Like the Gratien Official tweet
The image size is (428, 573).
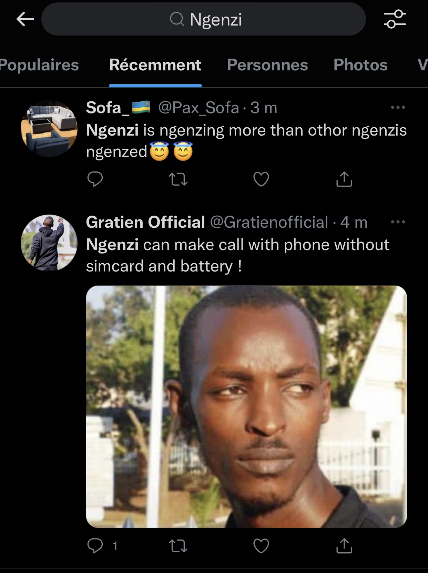261,546
